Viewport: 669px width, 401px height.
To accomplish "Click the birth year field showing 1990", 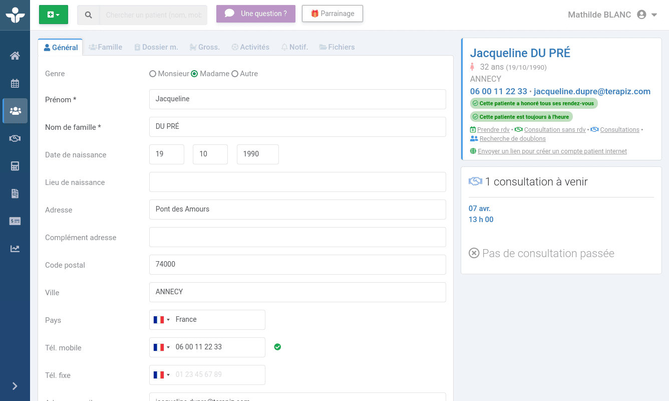I will (x=258, y=154).
